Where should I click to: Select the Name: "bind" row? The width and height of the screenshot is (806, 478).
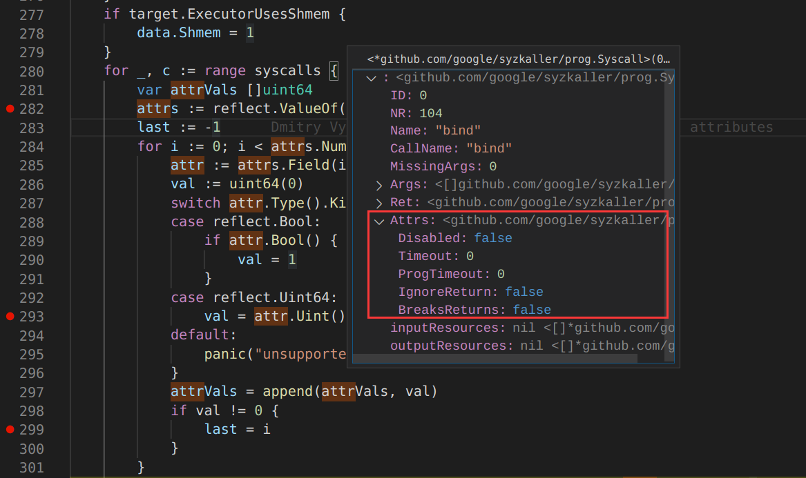(435, 130)
